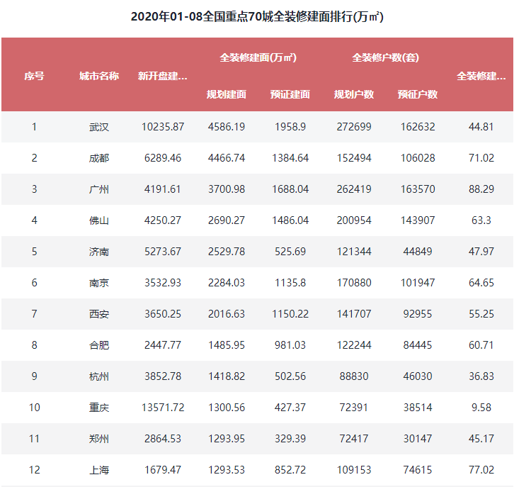Select the 西安 city cell
The image size is (514, 487).
(x=98, y=314)
